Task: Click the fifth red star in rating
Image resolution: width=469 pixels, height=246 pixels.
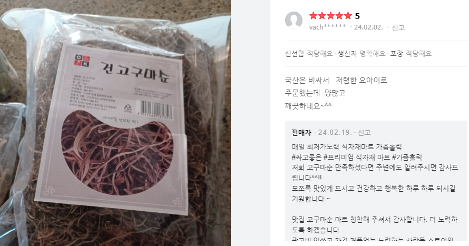Action: point(348,16)
